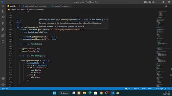Toggle panel layout icon

coord(148,2)
